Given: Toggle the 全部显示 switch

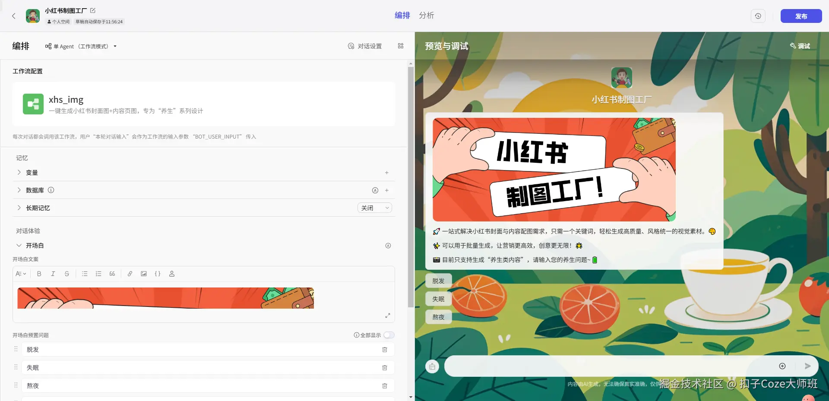Looking at the screenshot, I should tap(389, 335).
